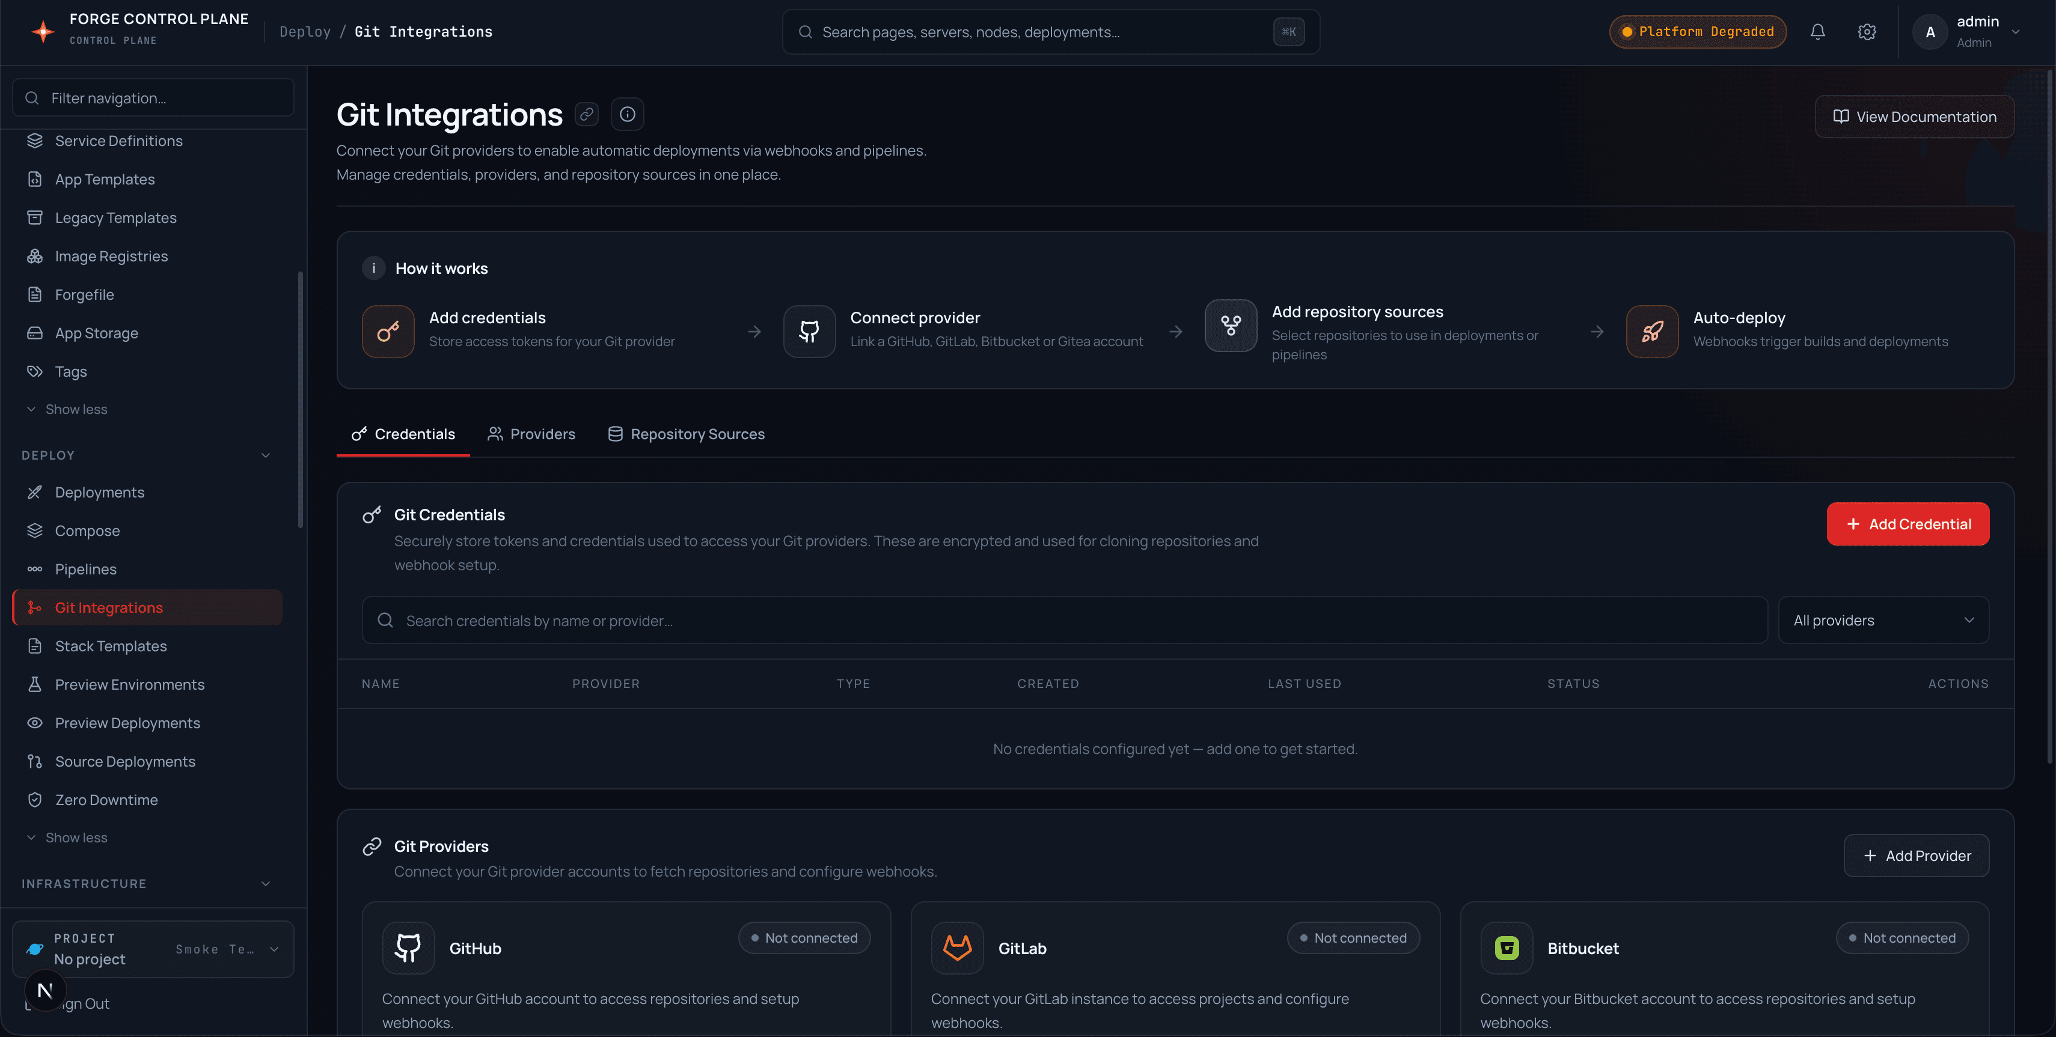Open the All providers filter dropdown
2056x1037 pixels.
click(1883, 620)
